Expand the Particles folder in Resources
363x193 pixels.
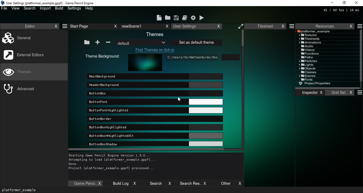[299, 61]
